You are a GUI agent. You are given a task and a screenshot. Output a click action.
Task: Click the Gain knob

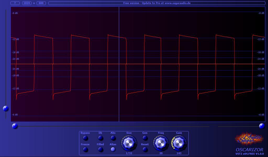pos(179,143)
